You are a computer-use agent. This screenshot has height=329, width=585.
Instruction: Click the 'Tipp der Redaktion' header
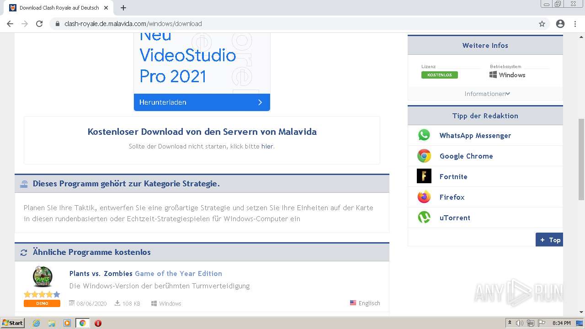click(485, 116)
